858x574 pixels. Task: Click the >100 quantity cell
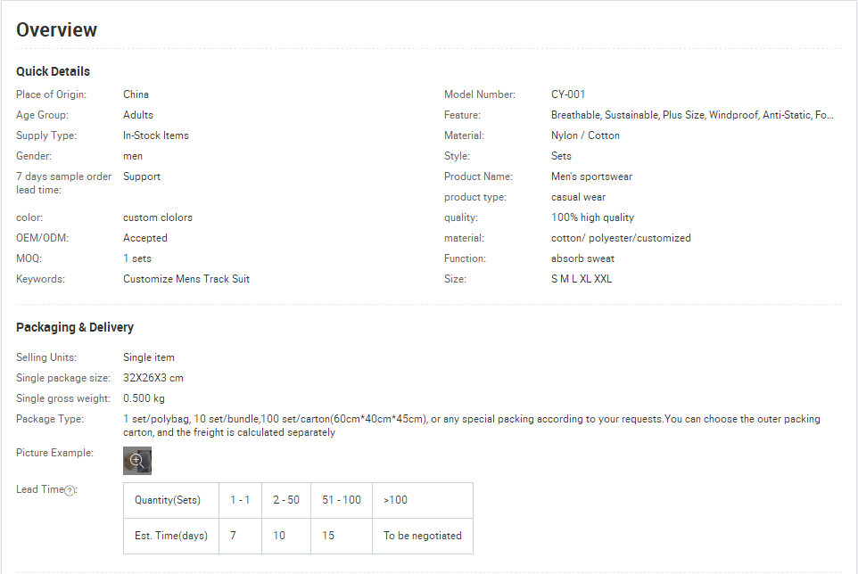(x=423, y=500)
